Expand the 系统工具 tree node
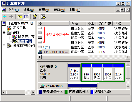 tap(4, 28)
